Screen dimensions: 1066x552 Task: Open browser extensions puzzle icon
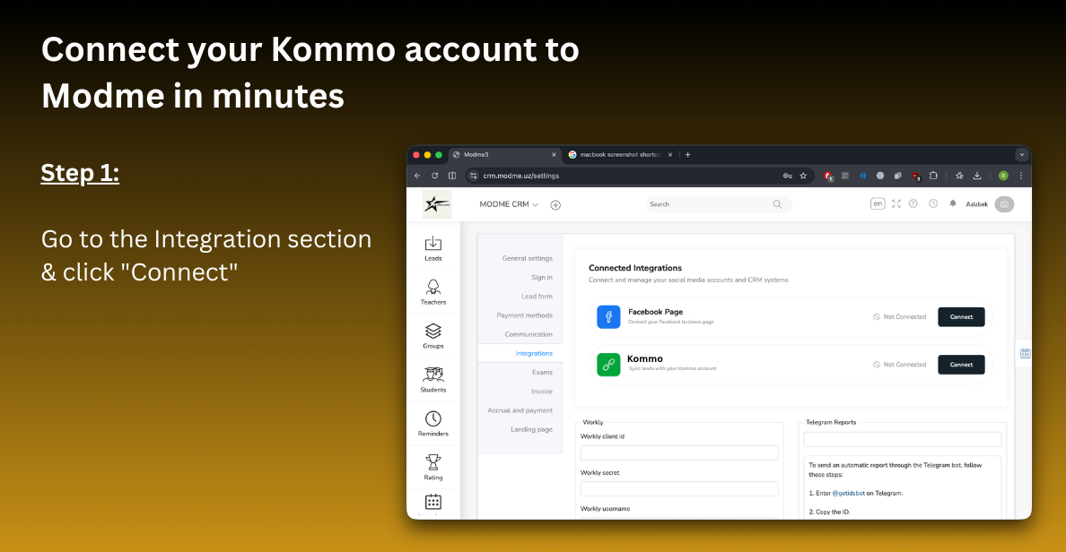933,176
